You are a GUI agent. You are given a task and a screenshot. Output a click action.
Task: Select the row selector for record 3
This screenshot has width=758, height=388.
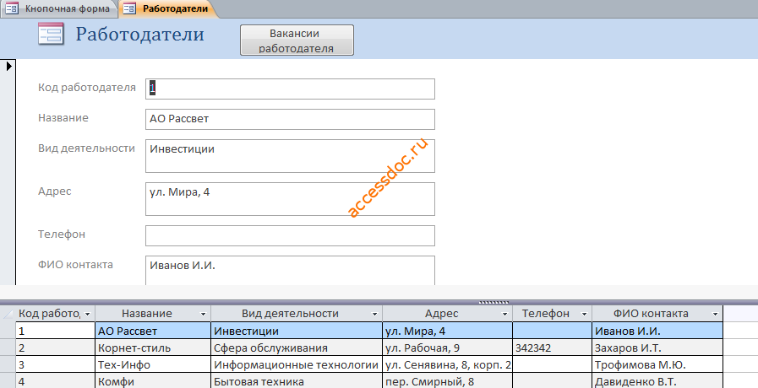[x=8, y=365]
